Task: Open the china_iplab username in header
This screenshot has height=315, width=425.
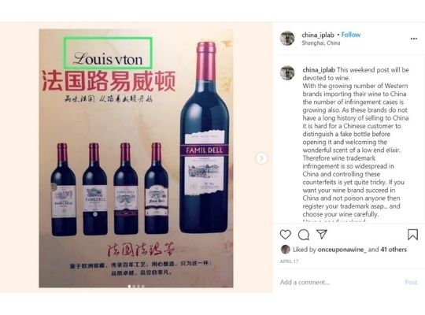Action: pos(318,35)
